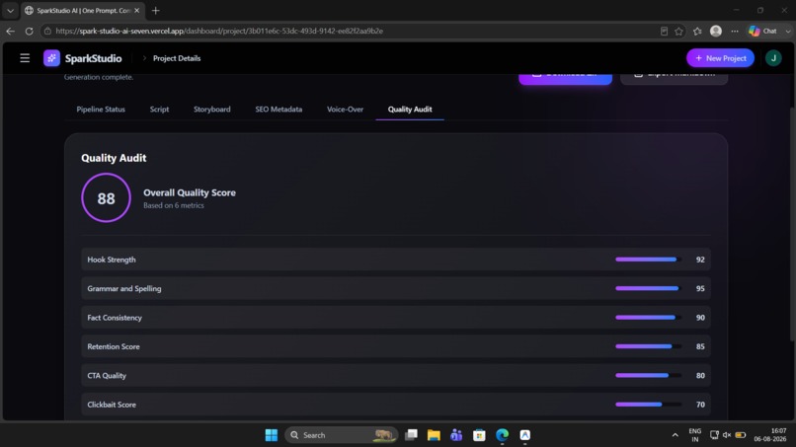
Task: Click the browser address bar URL
Action: tap(219, 31)
